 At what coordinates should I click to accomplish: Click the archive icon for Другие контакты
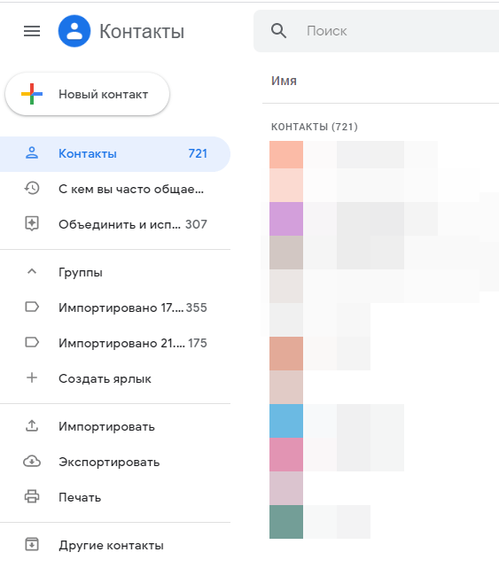pos(32,544)
